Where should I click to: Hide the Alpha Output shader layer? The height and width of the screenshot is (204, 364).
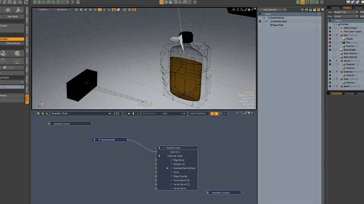coord(330,28)
